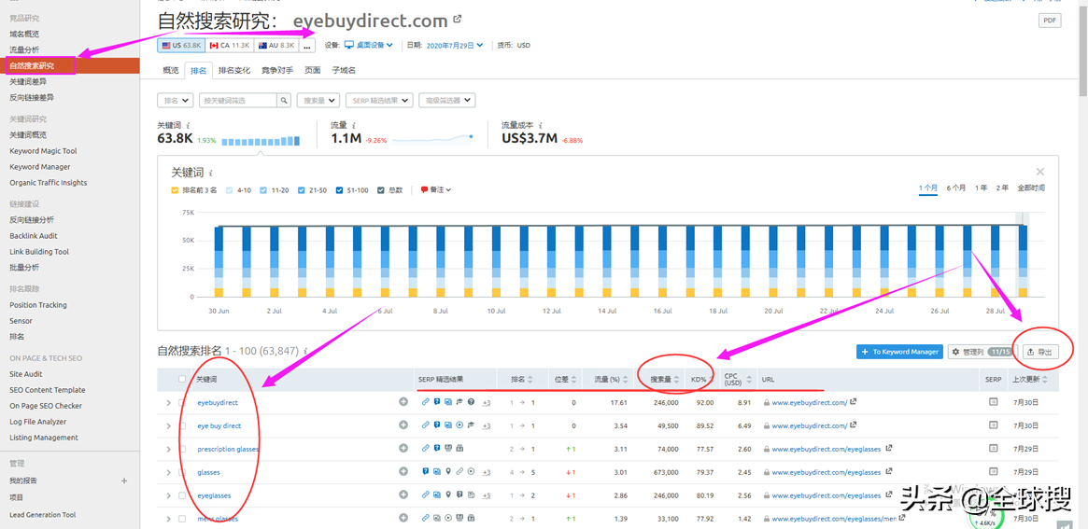
Task: Click info icon next to 流量成本 metric
Action: point(539,126)
